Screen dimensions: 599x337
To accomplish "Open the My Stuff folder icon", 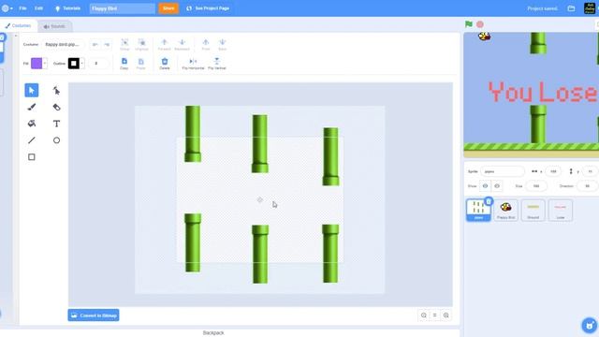I will coord(571,8).
